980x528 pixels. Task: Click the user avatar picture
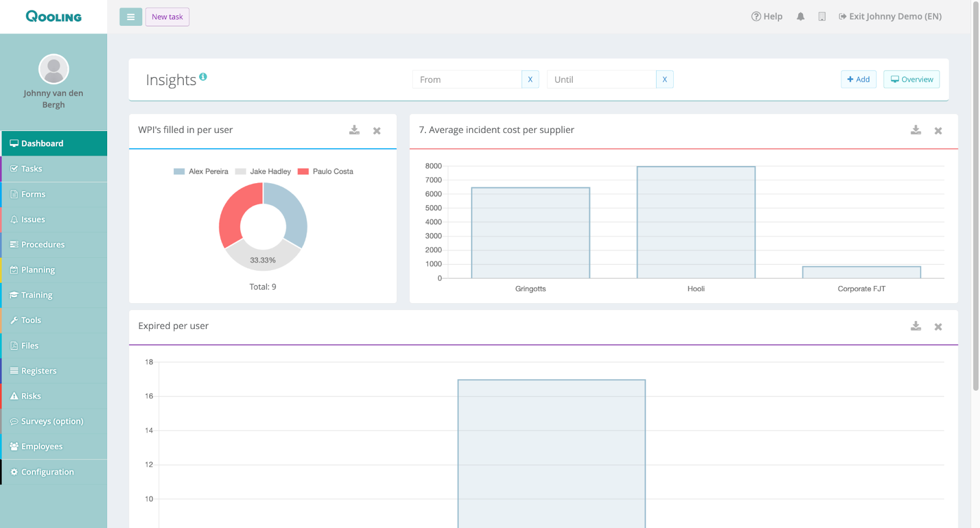tap(54, 69)
